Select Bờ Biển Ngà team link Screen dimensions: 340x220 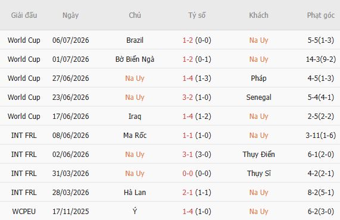pos(135,59)
